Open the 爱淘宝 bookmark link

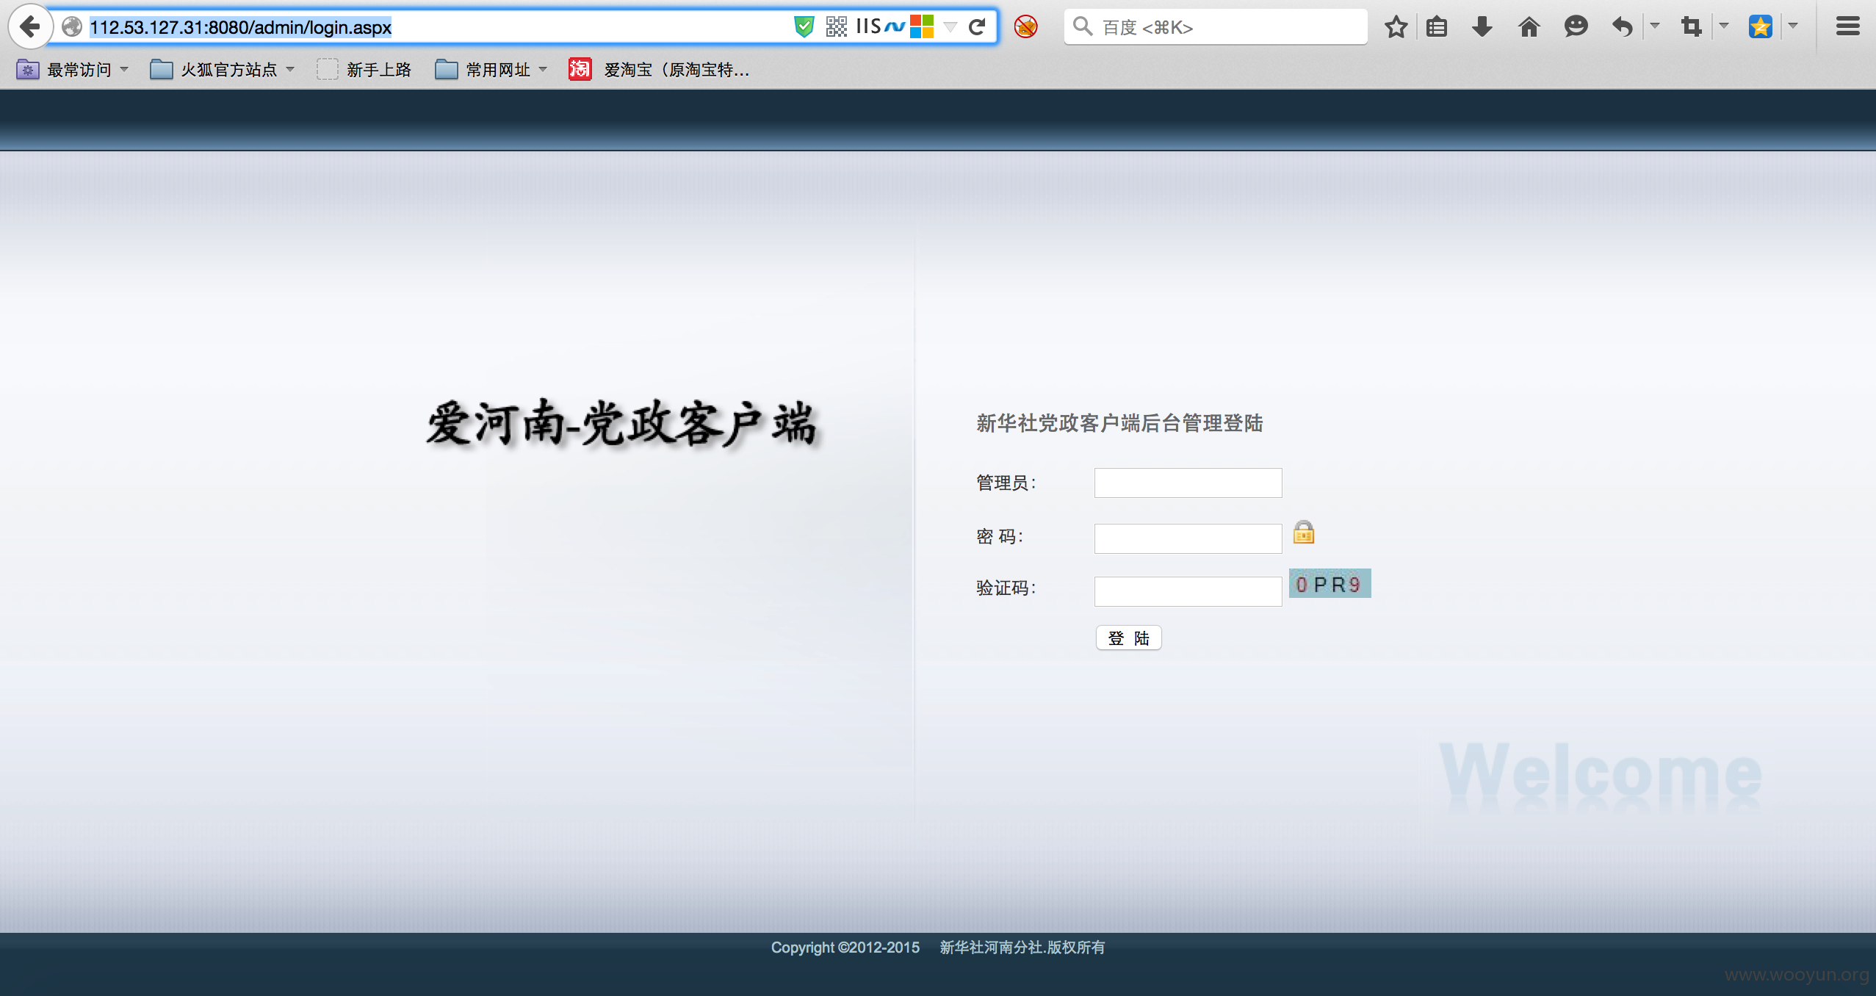(x=659, y=70)
